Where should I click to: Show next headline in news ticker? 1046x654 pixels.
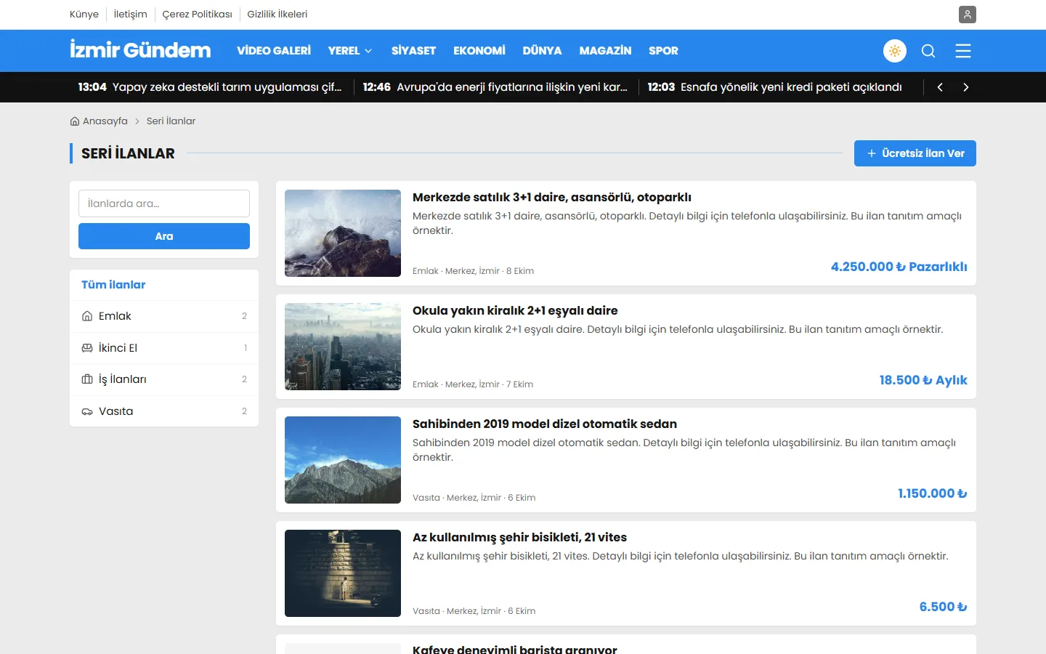(965, 87)
